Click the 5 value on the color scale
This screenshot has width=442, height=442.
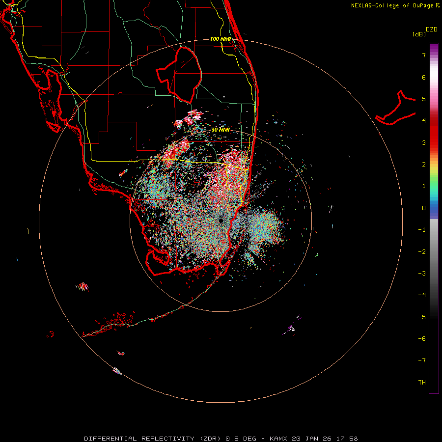point(424,99)
